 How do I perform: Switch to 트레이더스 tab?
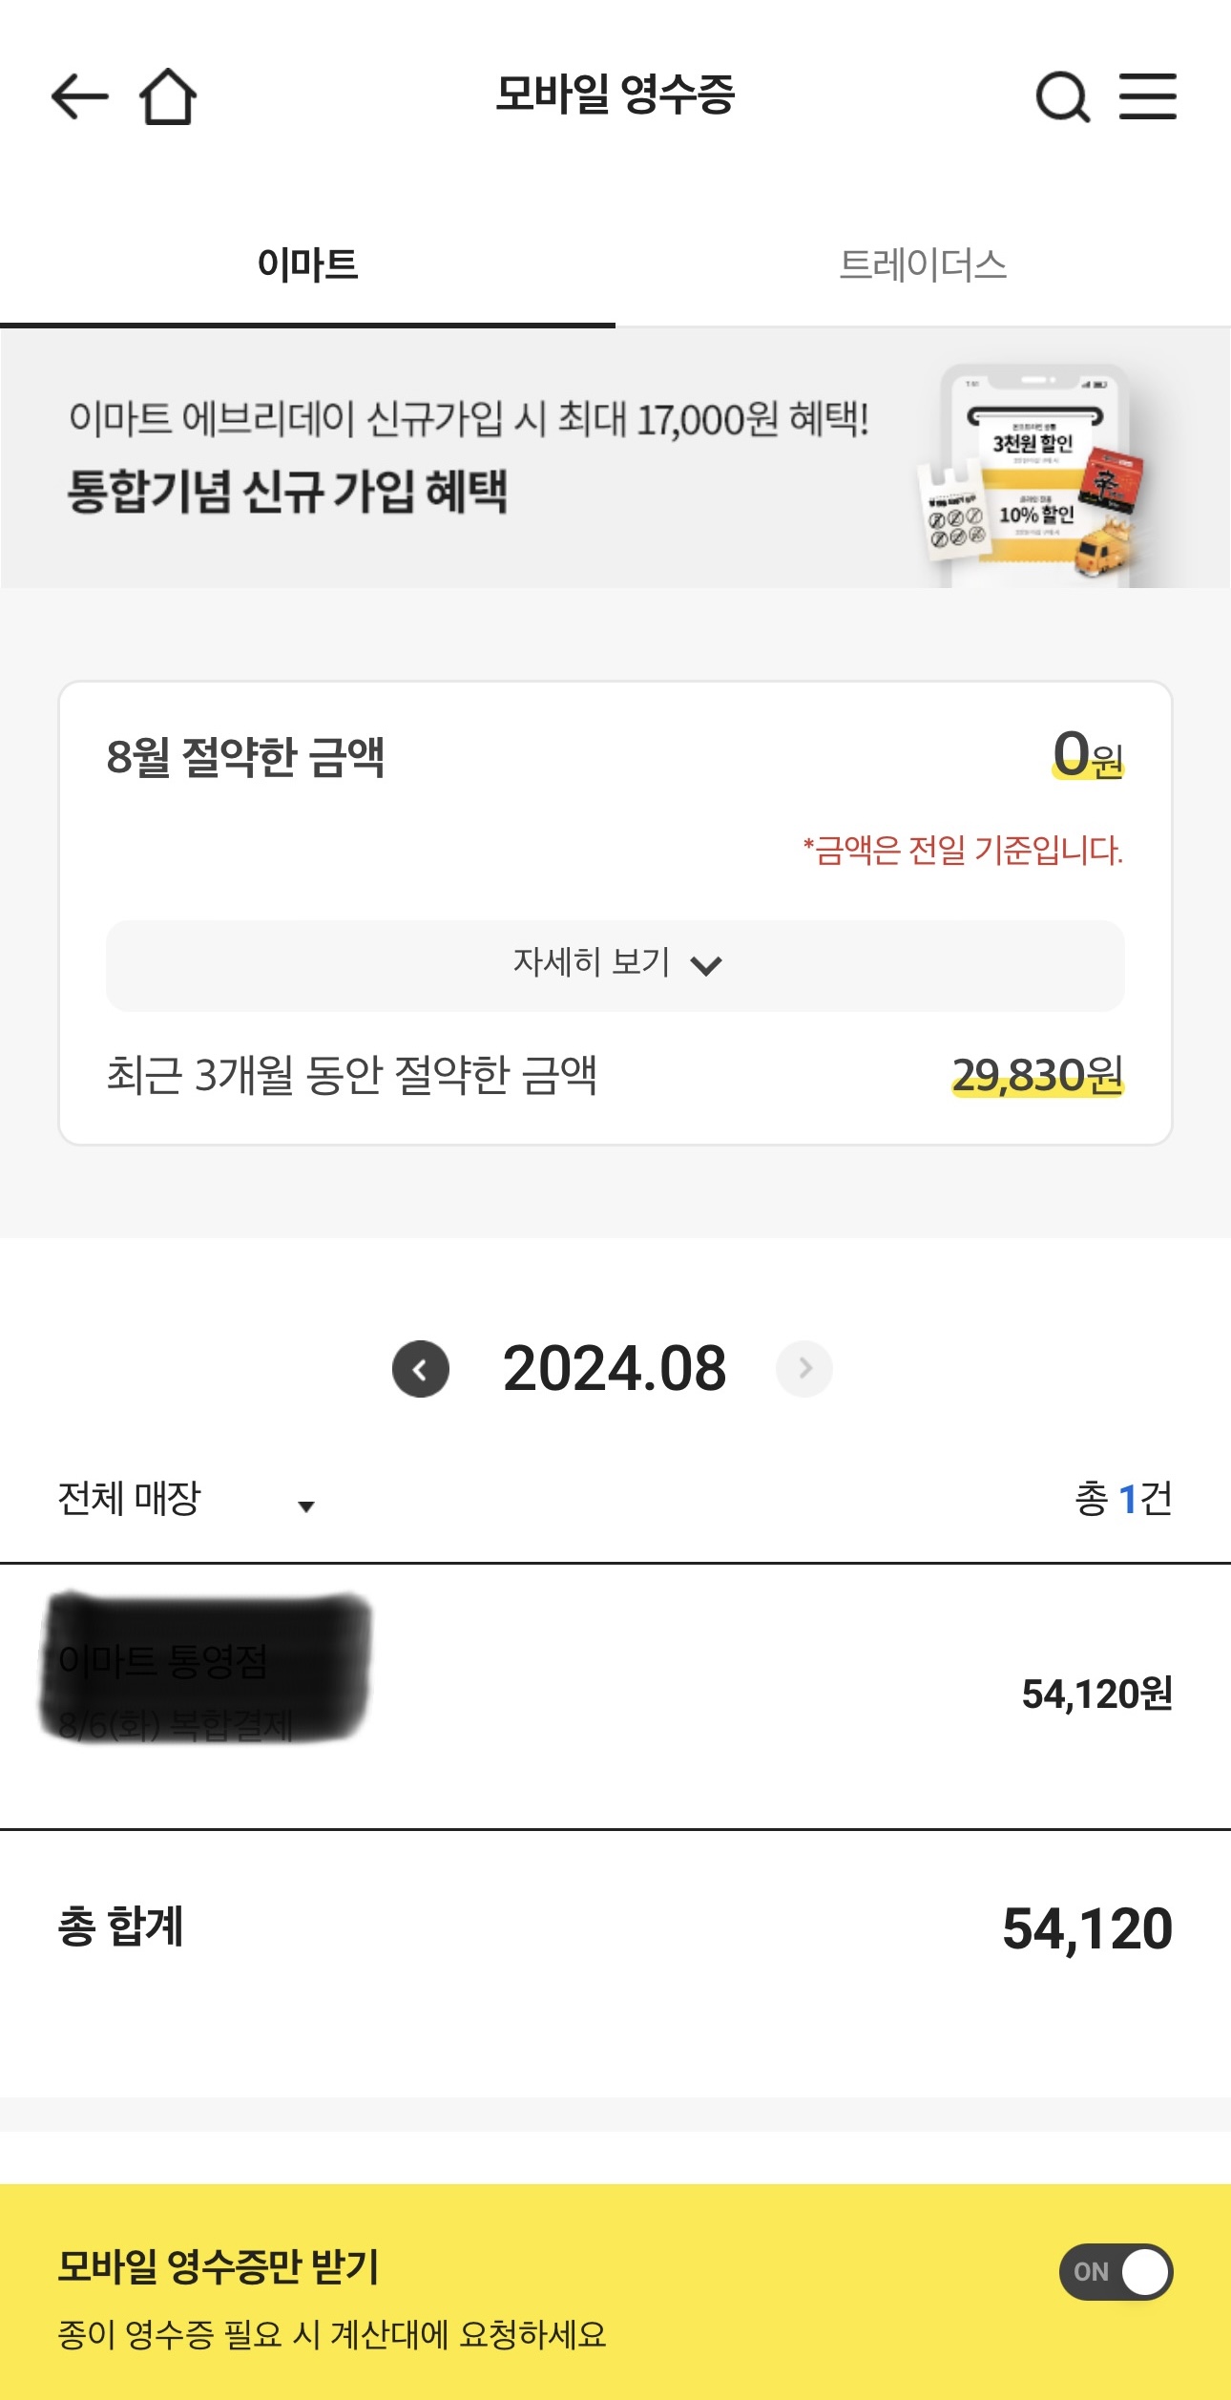[923, 265]
